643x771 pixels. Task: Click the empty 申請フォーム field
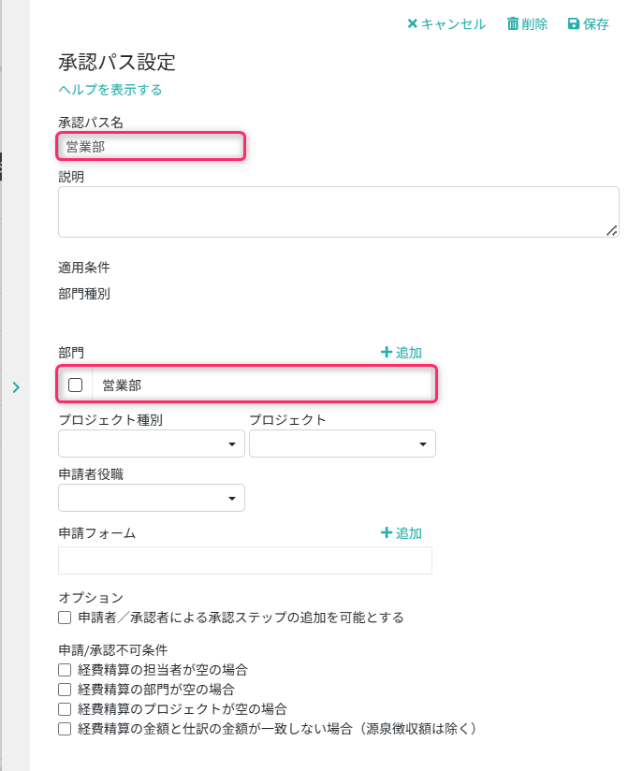(x=245, y=560)
